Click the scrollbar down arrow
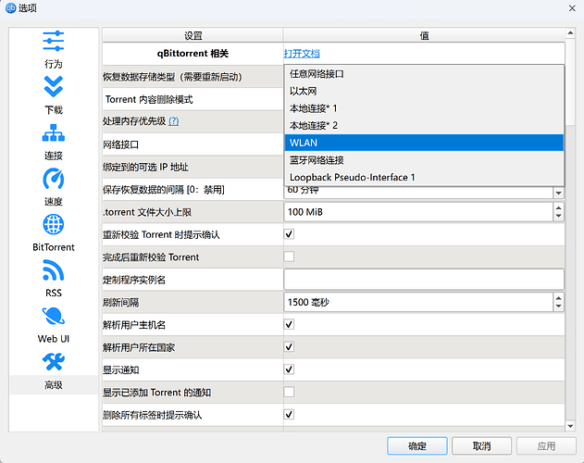Viewport: 584px width, 463px height. (570, 426)
